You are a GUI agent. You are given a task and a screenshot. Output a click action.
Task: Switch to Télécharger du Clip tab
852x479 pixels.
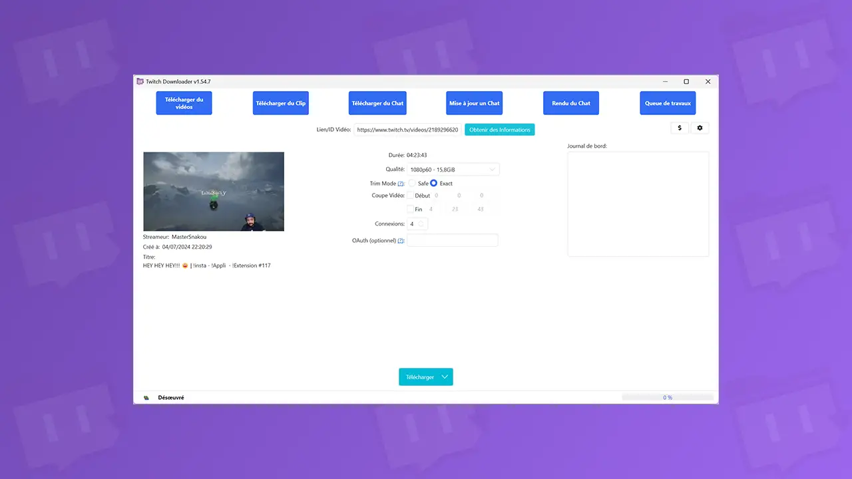pyautogui.click(x=281, y=103)
